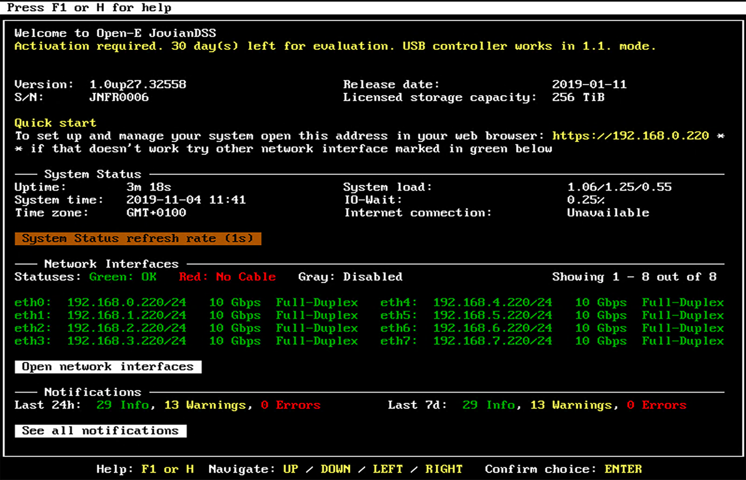Screen dimensions: 746x480
Task: Click eth5 interface label
Action: tap(399, 315)
